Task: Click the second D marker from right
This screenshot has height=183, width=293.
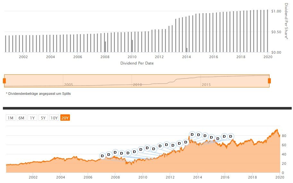Action: tap(224, 136)
